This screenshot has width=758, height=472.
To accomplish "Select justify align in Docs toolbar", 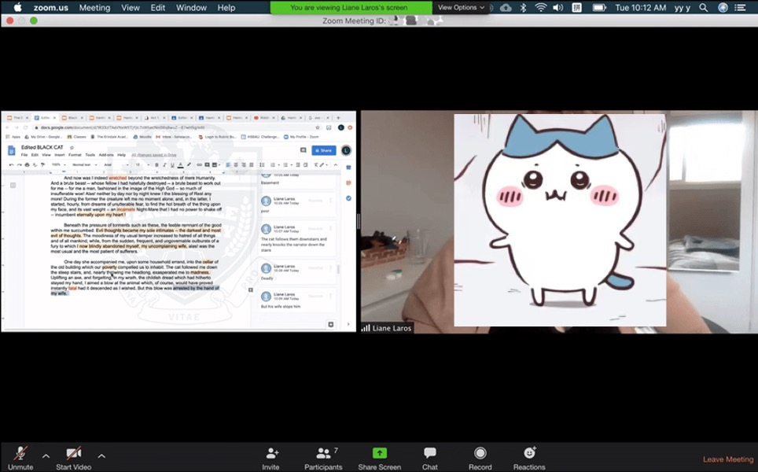I will pos(252,165).
